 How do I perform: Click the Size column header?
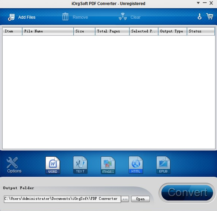click(x=84, y=31)
